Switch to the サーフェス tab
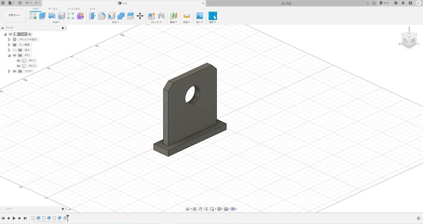The image size is (423, 224). [53, 9]
